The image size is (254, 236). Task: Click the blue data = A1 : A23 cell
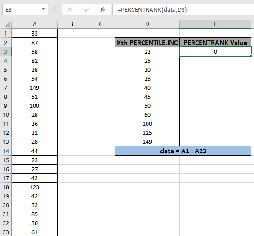[183, 151]
